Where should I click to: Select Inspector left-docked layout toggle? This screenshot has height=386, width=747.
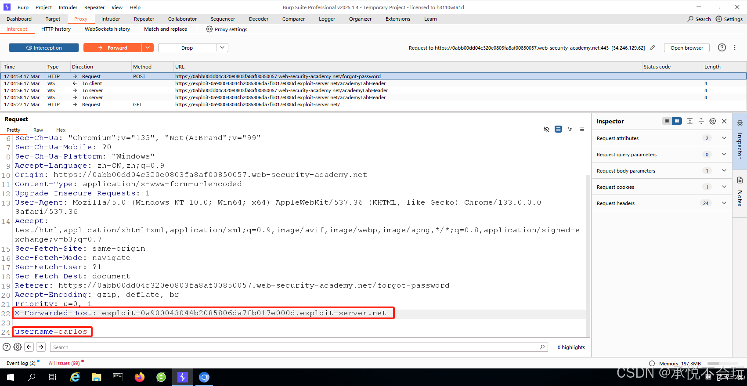(667, 121)
